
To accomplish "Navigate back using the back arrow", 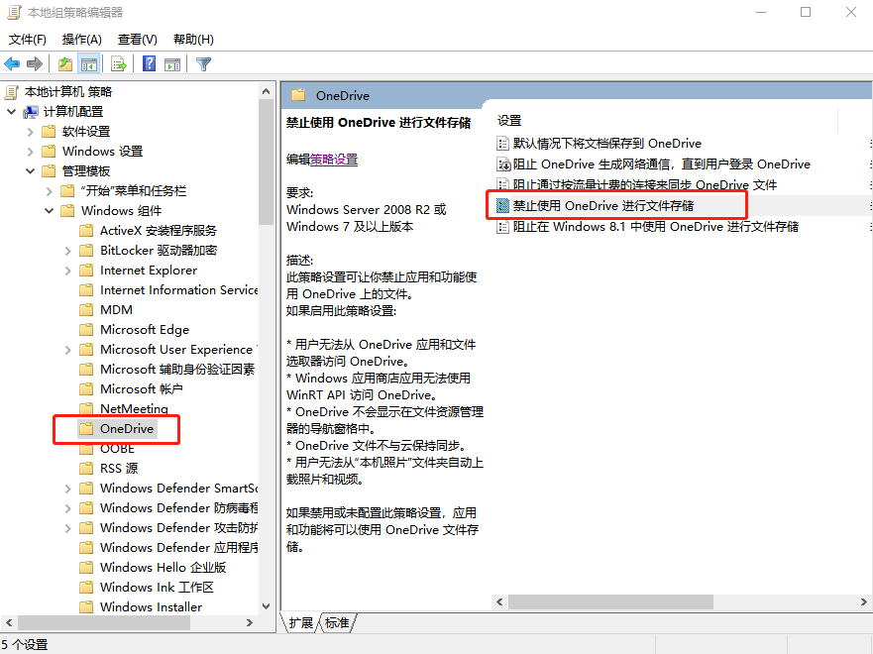I will 10,62.
